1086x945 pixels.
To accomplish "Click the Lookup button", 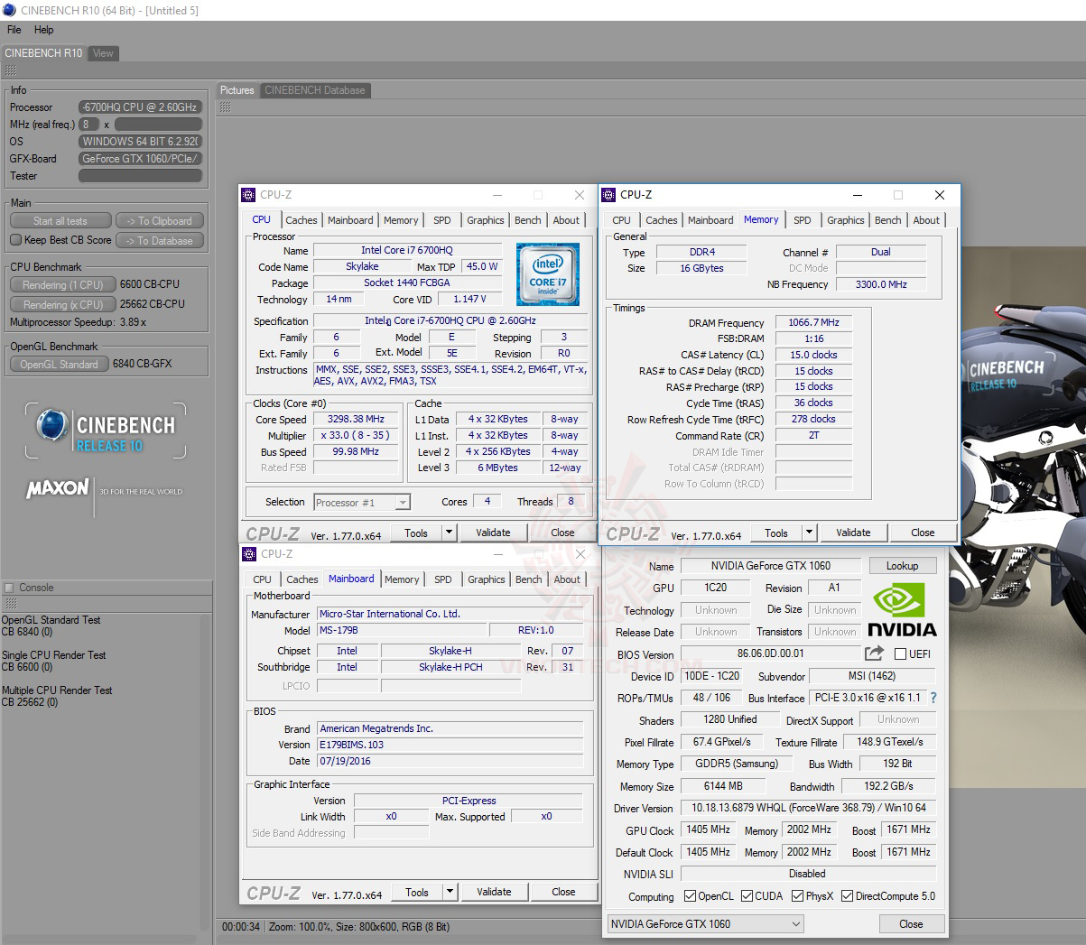I will [x=902, y=566].
